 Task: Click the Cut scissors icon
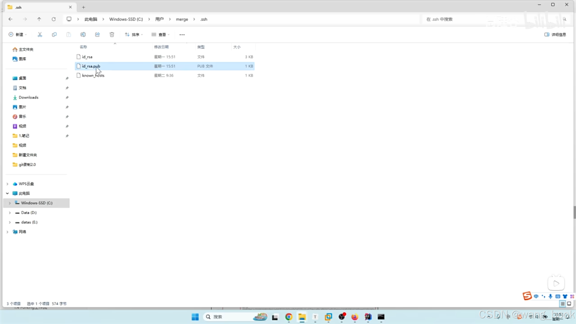[40, 34]
